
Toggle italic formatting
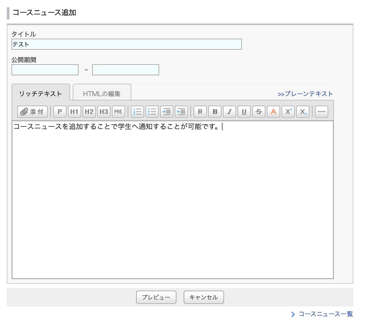pos(230,112)
